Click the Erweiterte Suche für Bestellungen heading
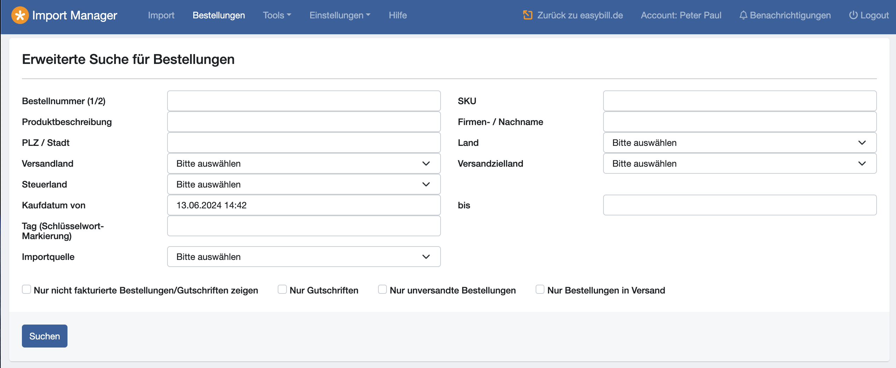Image resolution: width=896 pixels, height=368 pixels. (128, 59)
